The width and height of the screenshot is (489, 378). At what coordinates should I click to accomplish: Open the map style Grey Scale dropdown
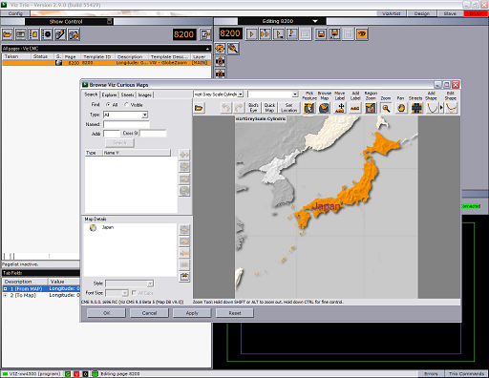[241, 94]
